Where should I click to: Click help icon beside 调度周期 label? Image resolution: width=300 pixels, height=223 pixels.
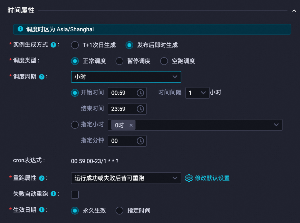41,77
